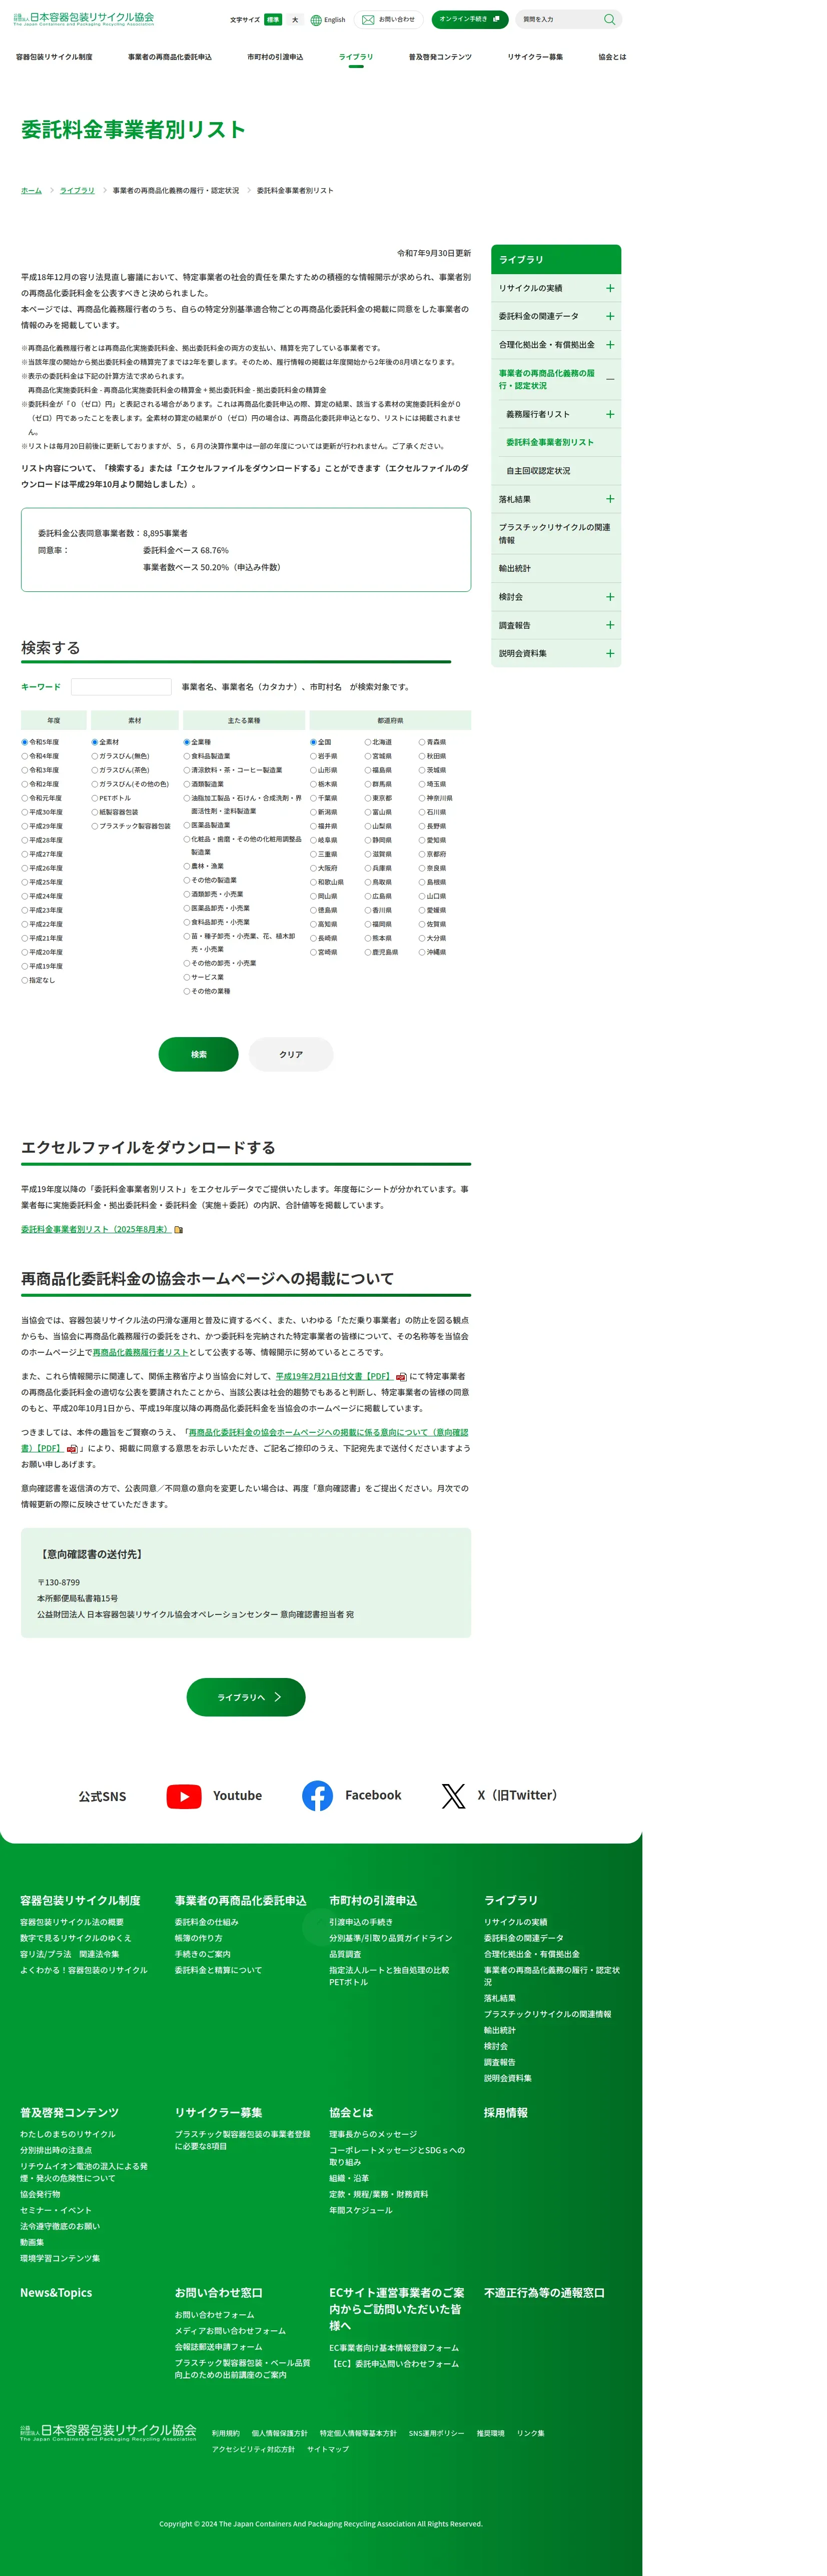
Task: Click the arrow on ライブラリへ button
Action: tap(277, 1697)
